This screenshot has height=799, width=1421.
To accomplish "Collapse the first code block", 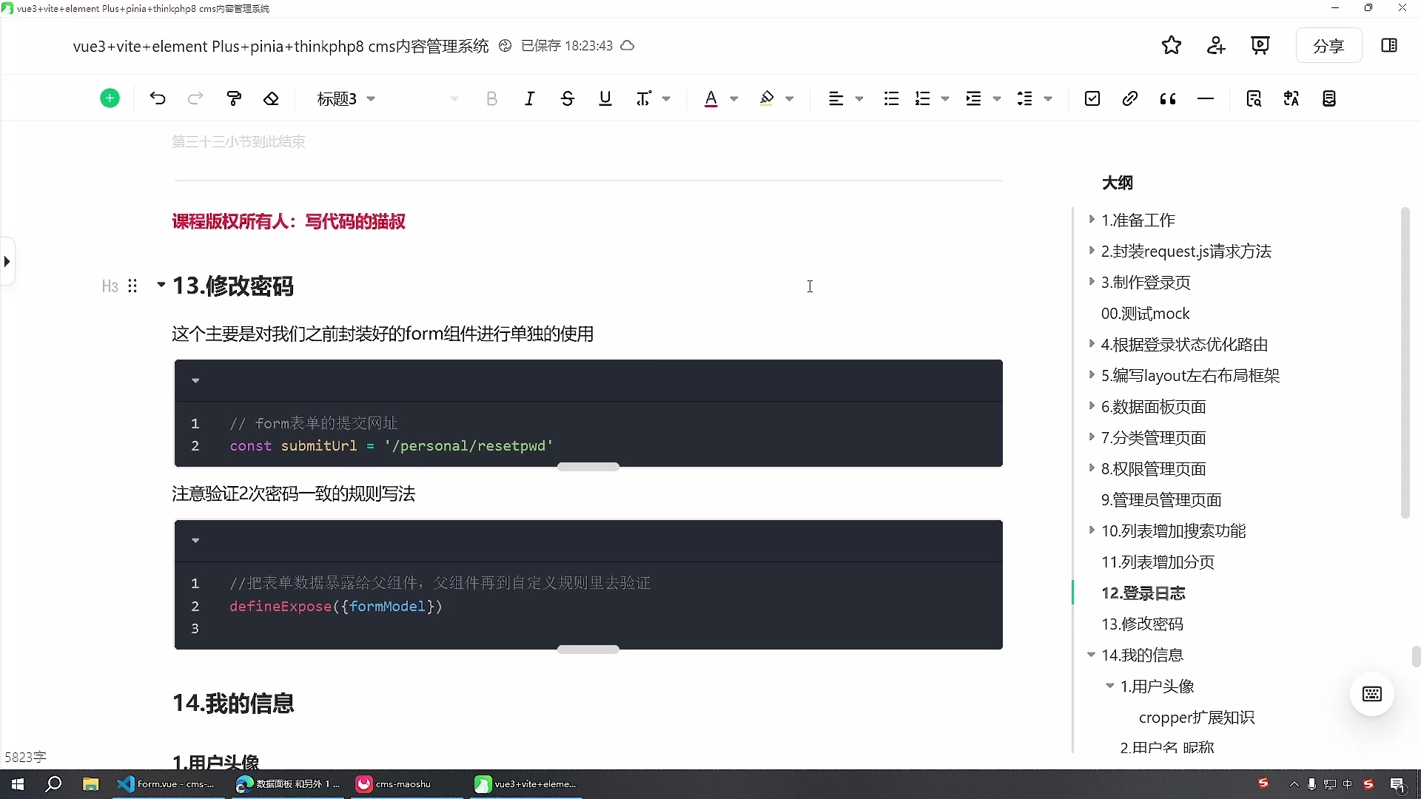I will (x=195, y=380).
